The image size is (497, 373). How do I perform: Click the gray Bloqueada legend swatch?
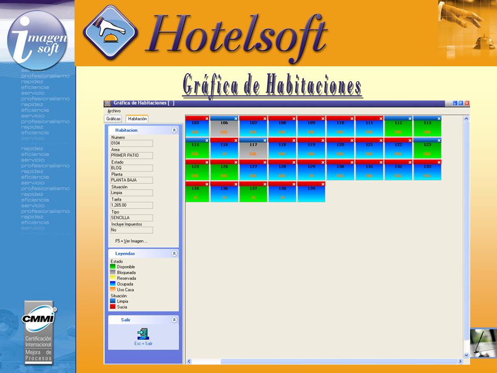tap(112, 272)
